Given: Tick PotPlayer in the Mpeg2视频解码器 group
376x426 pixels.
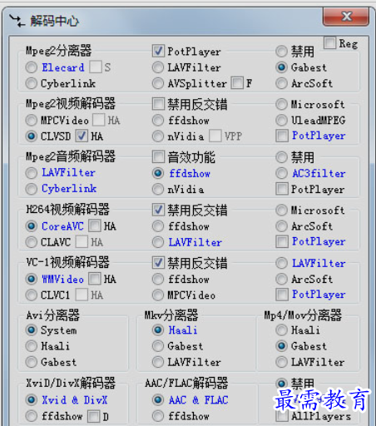Looking at the screenshot, I should [282, 136].
